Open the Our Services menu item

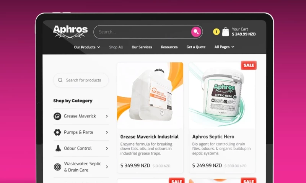tap(142, 47)
